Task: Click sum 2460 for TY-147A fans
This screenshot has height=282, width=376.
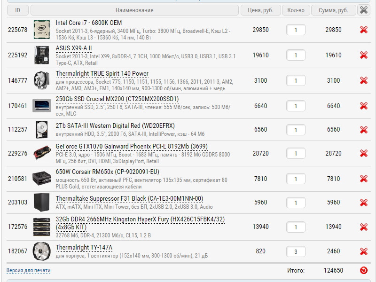Action: click(333, 251)
